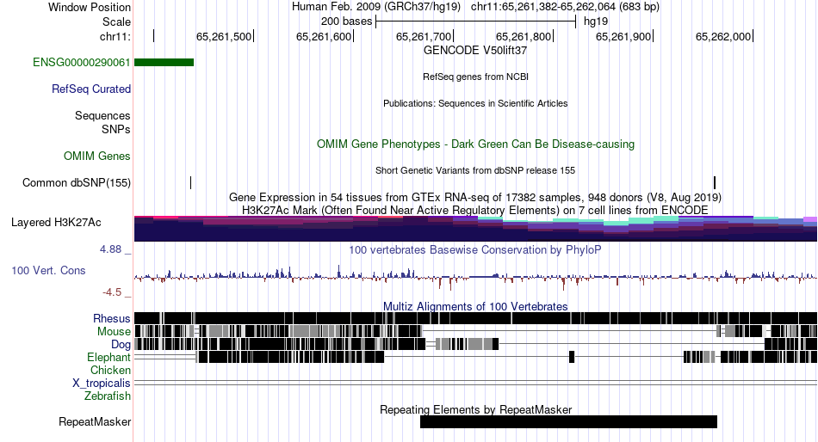This screenshot has width=818, height=442.
Task: Click OMIM Gene Phenotypes track title
Action: 475,144
